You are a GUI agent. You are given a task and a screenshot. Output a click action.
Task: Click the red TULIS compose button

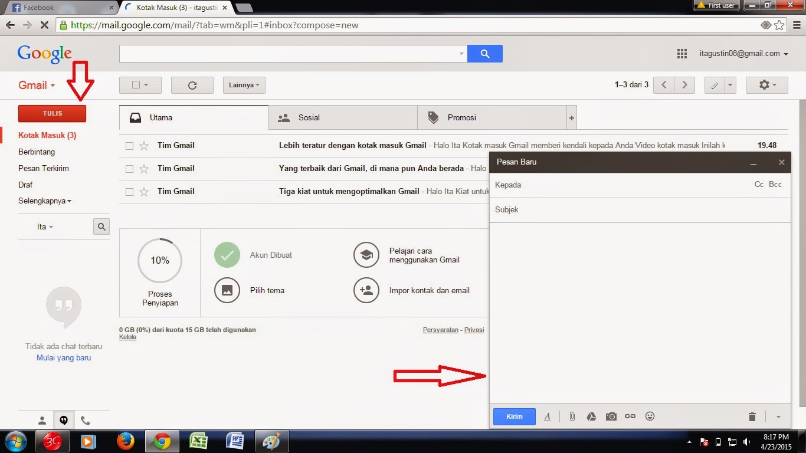pos(53,113)
